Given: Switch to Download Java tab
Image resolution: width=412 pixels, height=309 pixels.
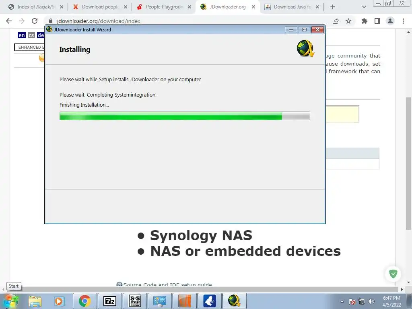Looking at the screenshot, I should pyautogui.click(x=292, y=7).
